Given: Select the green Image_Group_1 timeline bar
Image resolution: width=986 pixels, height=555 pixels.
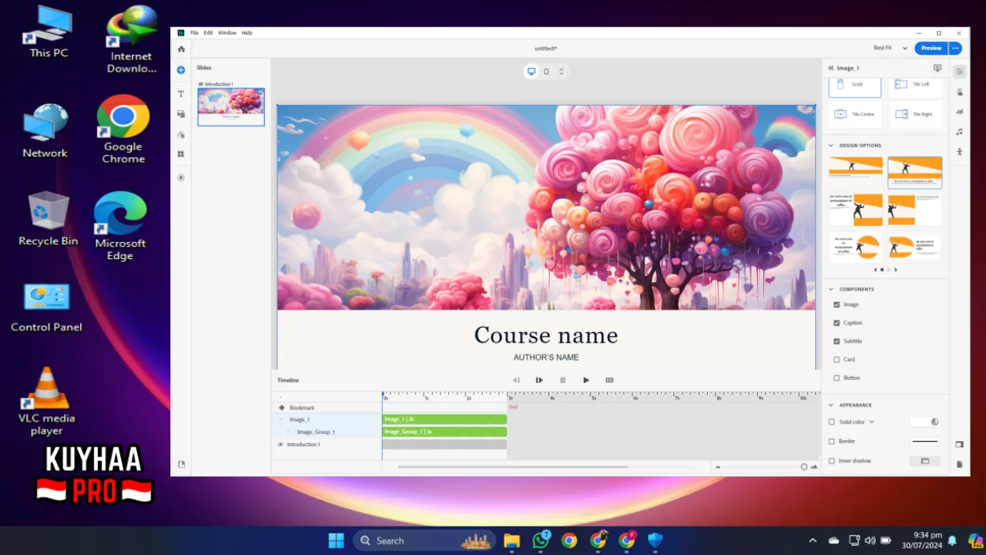Looking at the screenshot, I should click(444, 432).
